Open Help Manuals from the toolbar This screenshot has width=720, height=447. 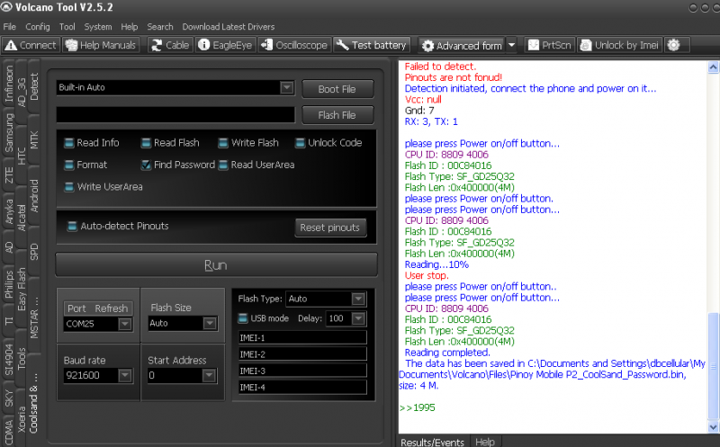101,45
